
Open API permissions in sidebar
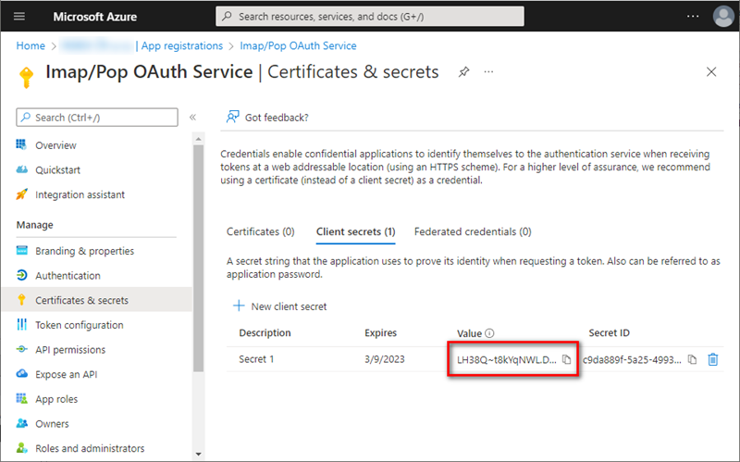(x=70, y=350)
